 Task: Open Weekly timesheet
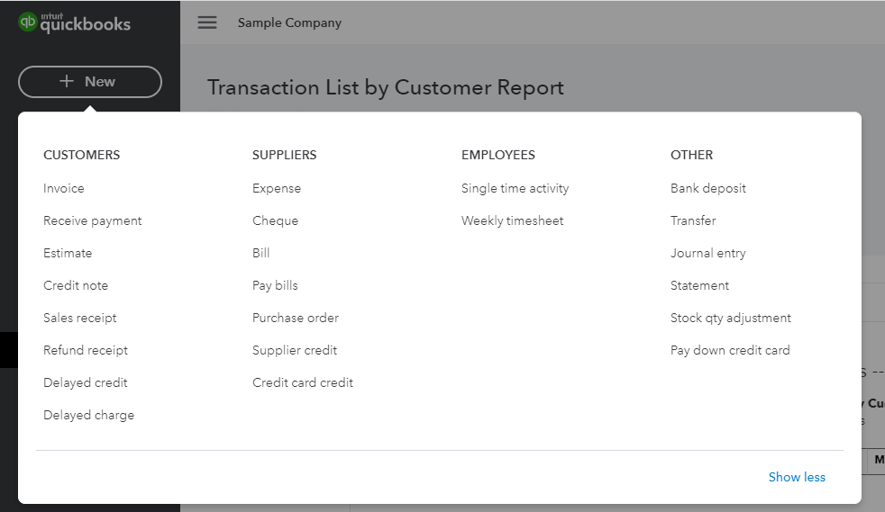[512, 220]
